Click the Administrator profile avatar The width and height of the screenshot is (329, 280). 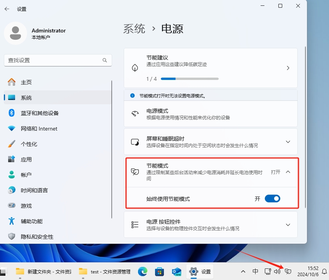pos(15,33)
